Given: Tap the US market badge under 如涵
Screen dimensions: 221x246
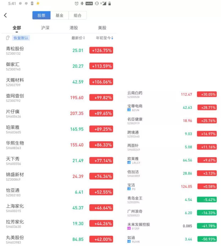Looking at the screenshot, I should point(129,242).
